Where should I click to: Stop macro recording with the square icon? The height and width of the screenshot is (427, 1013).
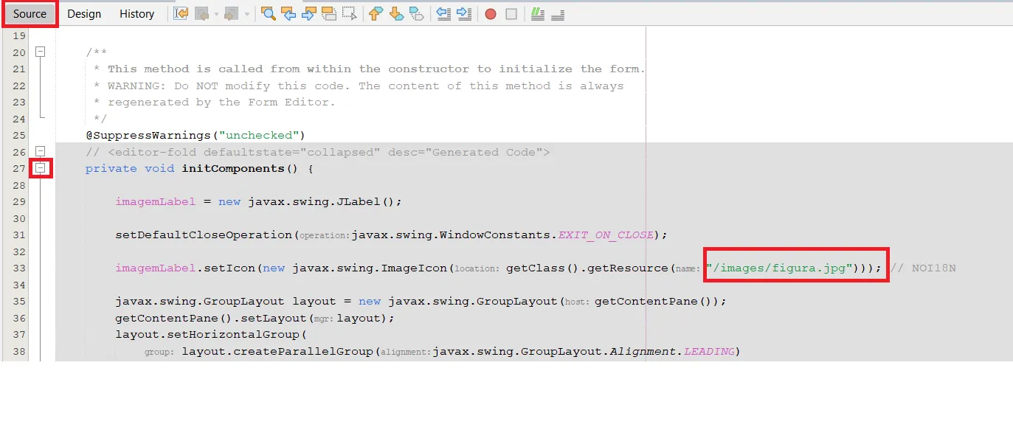point(511,13)
